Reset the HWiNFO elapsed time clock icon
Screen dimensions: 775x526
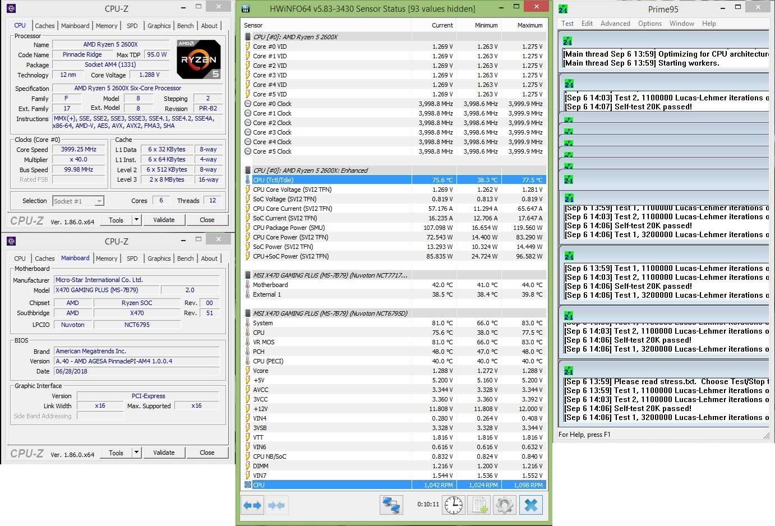tap(453, 505)
